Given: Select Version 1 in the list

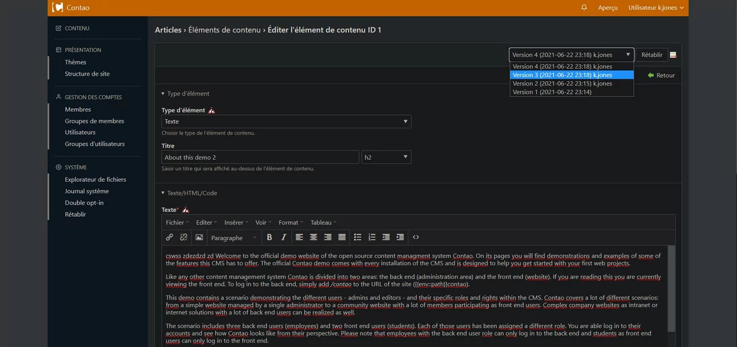Looking at the screenshot, I should coord(571,92).
